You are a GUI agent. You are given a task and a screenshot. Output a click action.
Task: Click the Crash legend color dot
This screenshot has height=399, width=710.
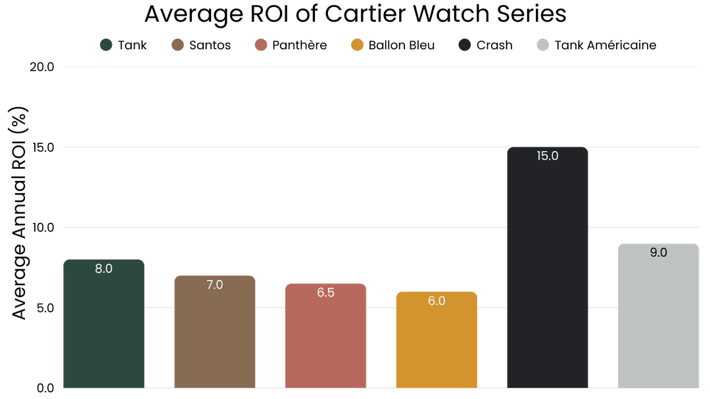tap(465, 45)
